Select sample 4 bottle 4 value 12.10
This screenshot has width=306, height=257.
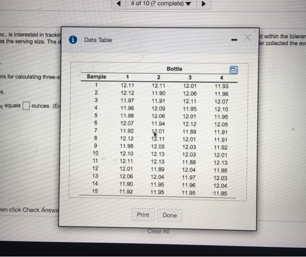(x=221, y=109)
